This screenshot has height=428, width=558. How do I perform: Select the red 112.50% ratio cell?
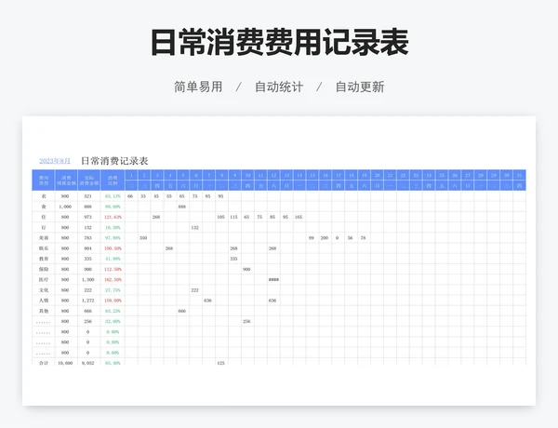click(113, 269)
